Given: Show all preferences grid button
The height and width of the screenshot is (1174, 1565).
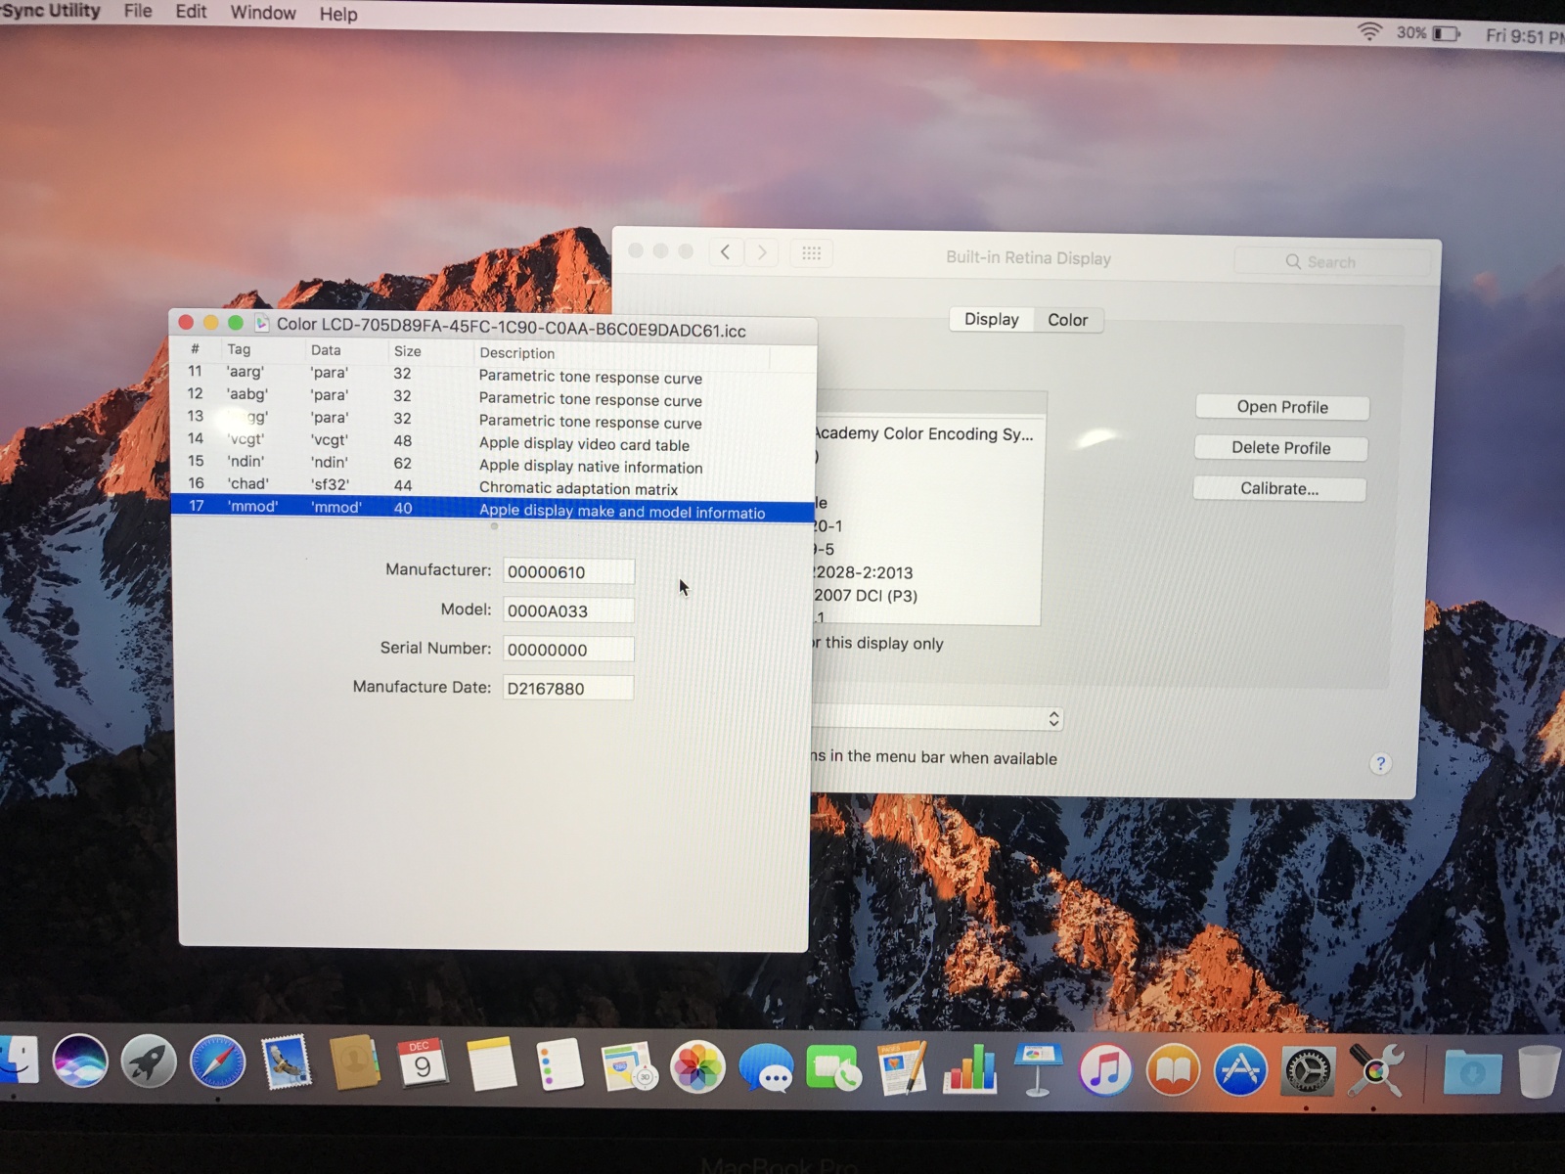Looking at the screenshot, I should tap(811, 253).
